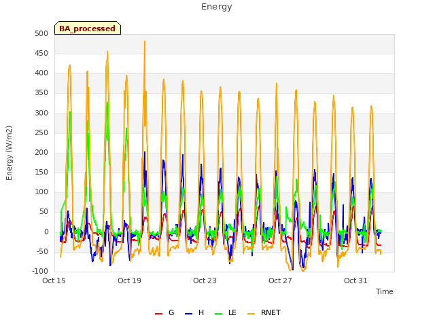Image resolution: width=435 pixels, height=326 pixels.
Task: Click the green LE legend color marker
Action: [x=219, y=314]
